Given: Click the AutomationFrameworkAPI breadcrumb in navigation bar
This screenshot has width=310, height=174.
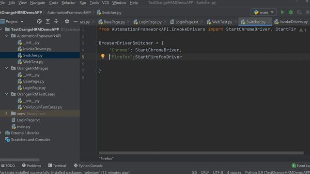Looking at the screenshot, I should point(69,13).
